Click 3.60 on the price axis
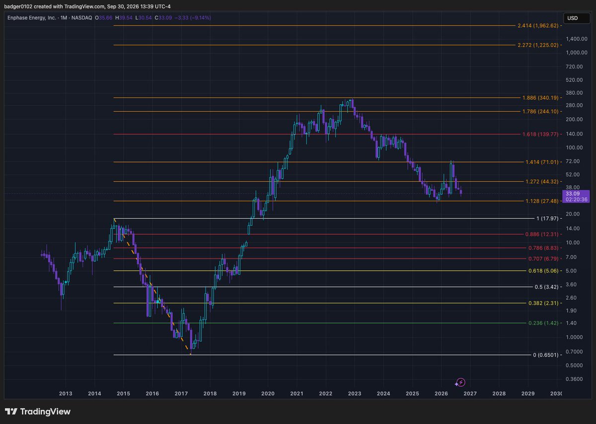This screenshot has width=596, height=424. 572,284
